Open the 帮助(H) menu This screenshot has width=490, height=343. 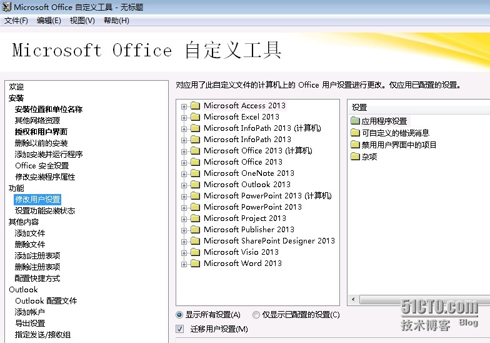coord(116,21)
